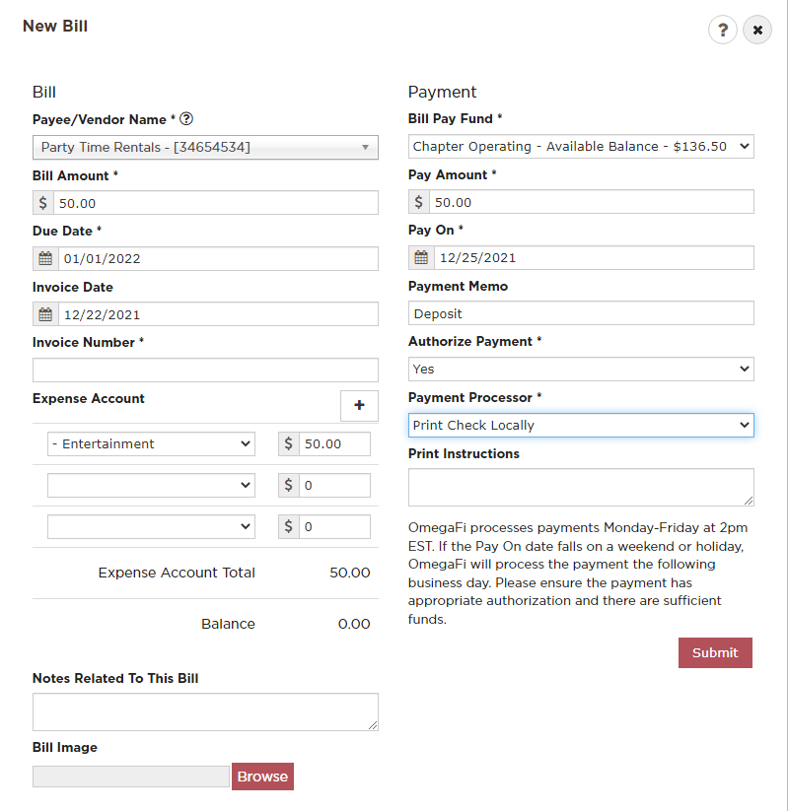This screenshot has height=811, width=788.
Task: Open the Payment Processor dropdown
Action: pos(581,424)
